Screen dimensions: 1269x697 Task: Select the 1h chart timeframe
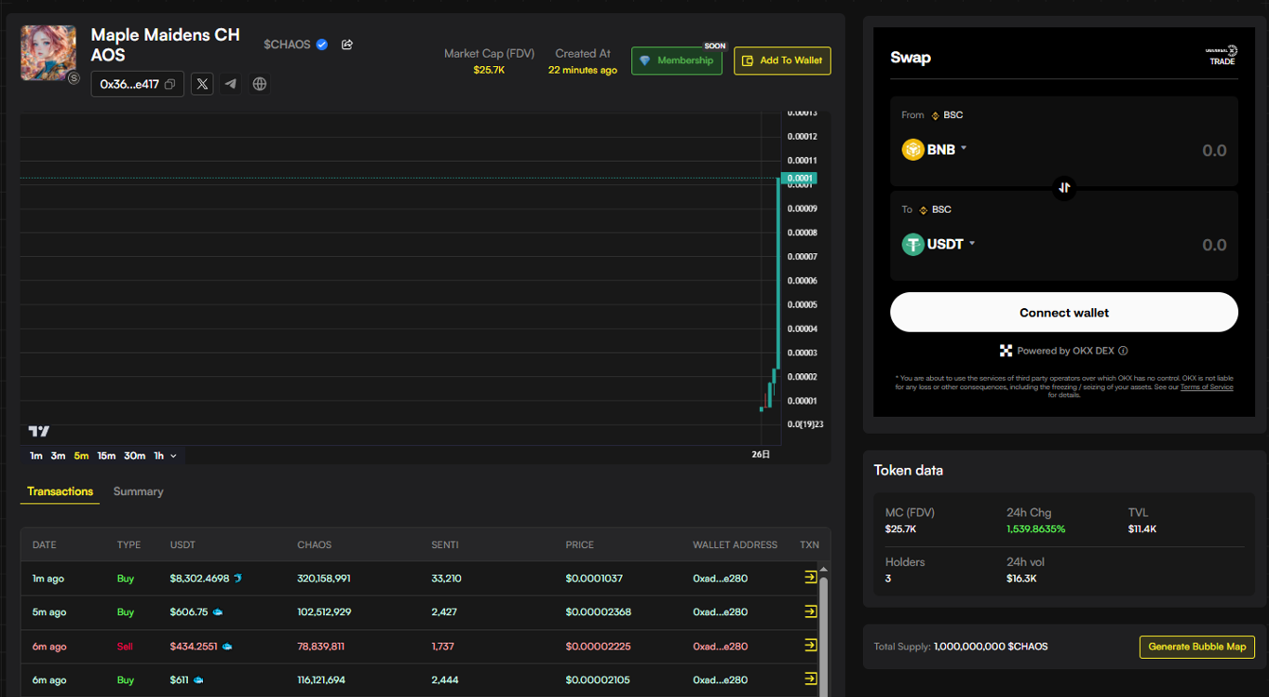tap(159, 456)
